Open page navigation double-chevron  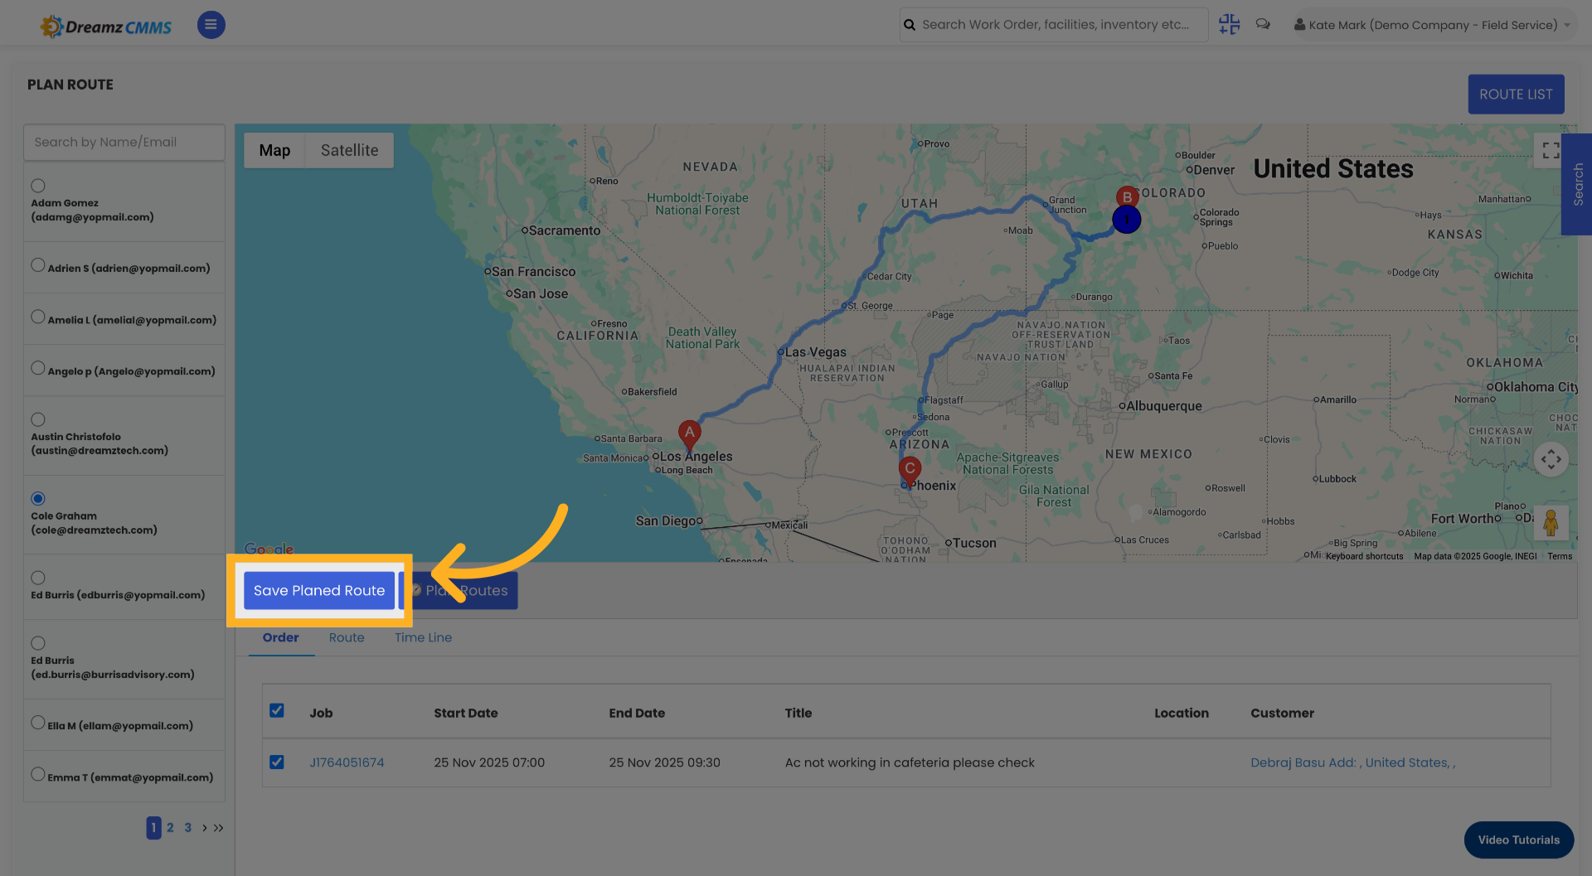point(217,827)
